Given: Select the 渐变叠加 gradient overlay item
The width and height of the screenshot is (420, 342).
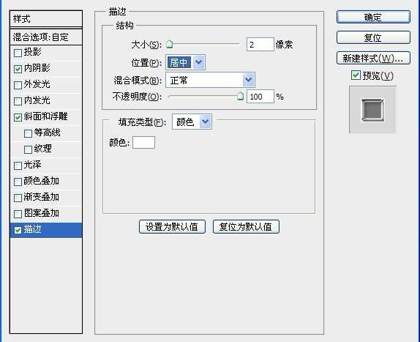Looking at the screenshot, I should pyautogui.click(x=45, y=198).
